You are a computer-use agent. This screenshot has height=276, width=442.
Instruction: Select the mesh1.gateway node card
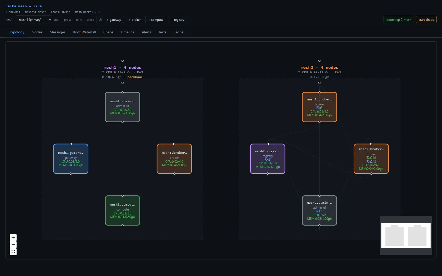(x=71, y=159)
